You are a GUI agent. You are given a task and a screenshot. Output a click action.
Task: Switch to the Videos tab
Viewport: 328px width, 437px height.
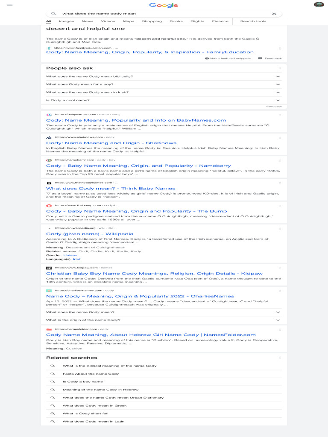[108, 21]
